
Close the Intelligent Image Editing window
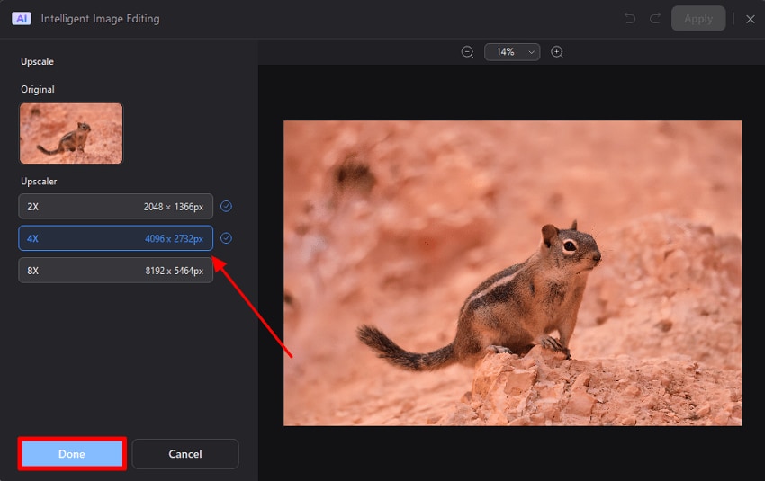(x=751, y=19)
